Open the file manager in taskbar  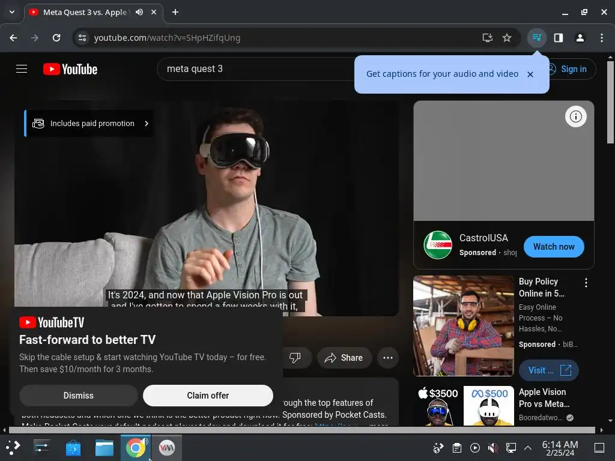pyautogui.click(x=105, y=448)
